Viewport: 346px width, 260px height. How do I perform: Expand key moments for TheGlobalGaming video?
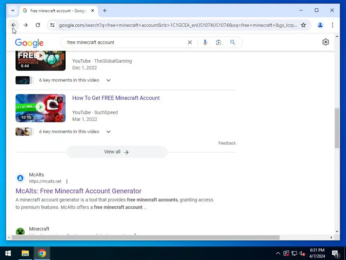(x=108, y=80)
